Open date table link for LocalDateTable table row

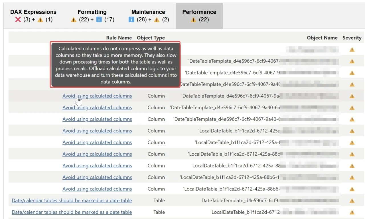72,212
